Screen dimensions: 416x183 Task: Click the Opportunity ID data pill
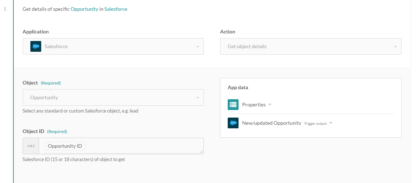click(x=65, y=146)
